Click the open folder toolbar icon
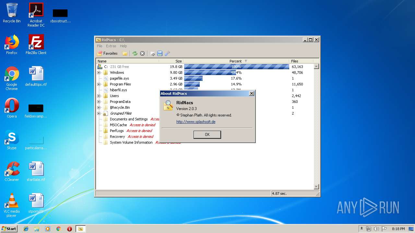The image size is (415, 233). tap(124, 53)
